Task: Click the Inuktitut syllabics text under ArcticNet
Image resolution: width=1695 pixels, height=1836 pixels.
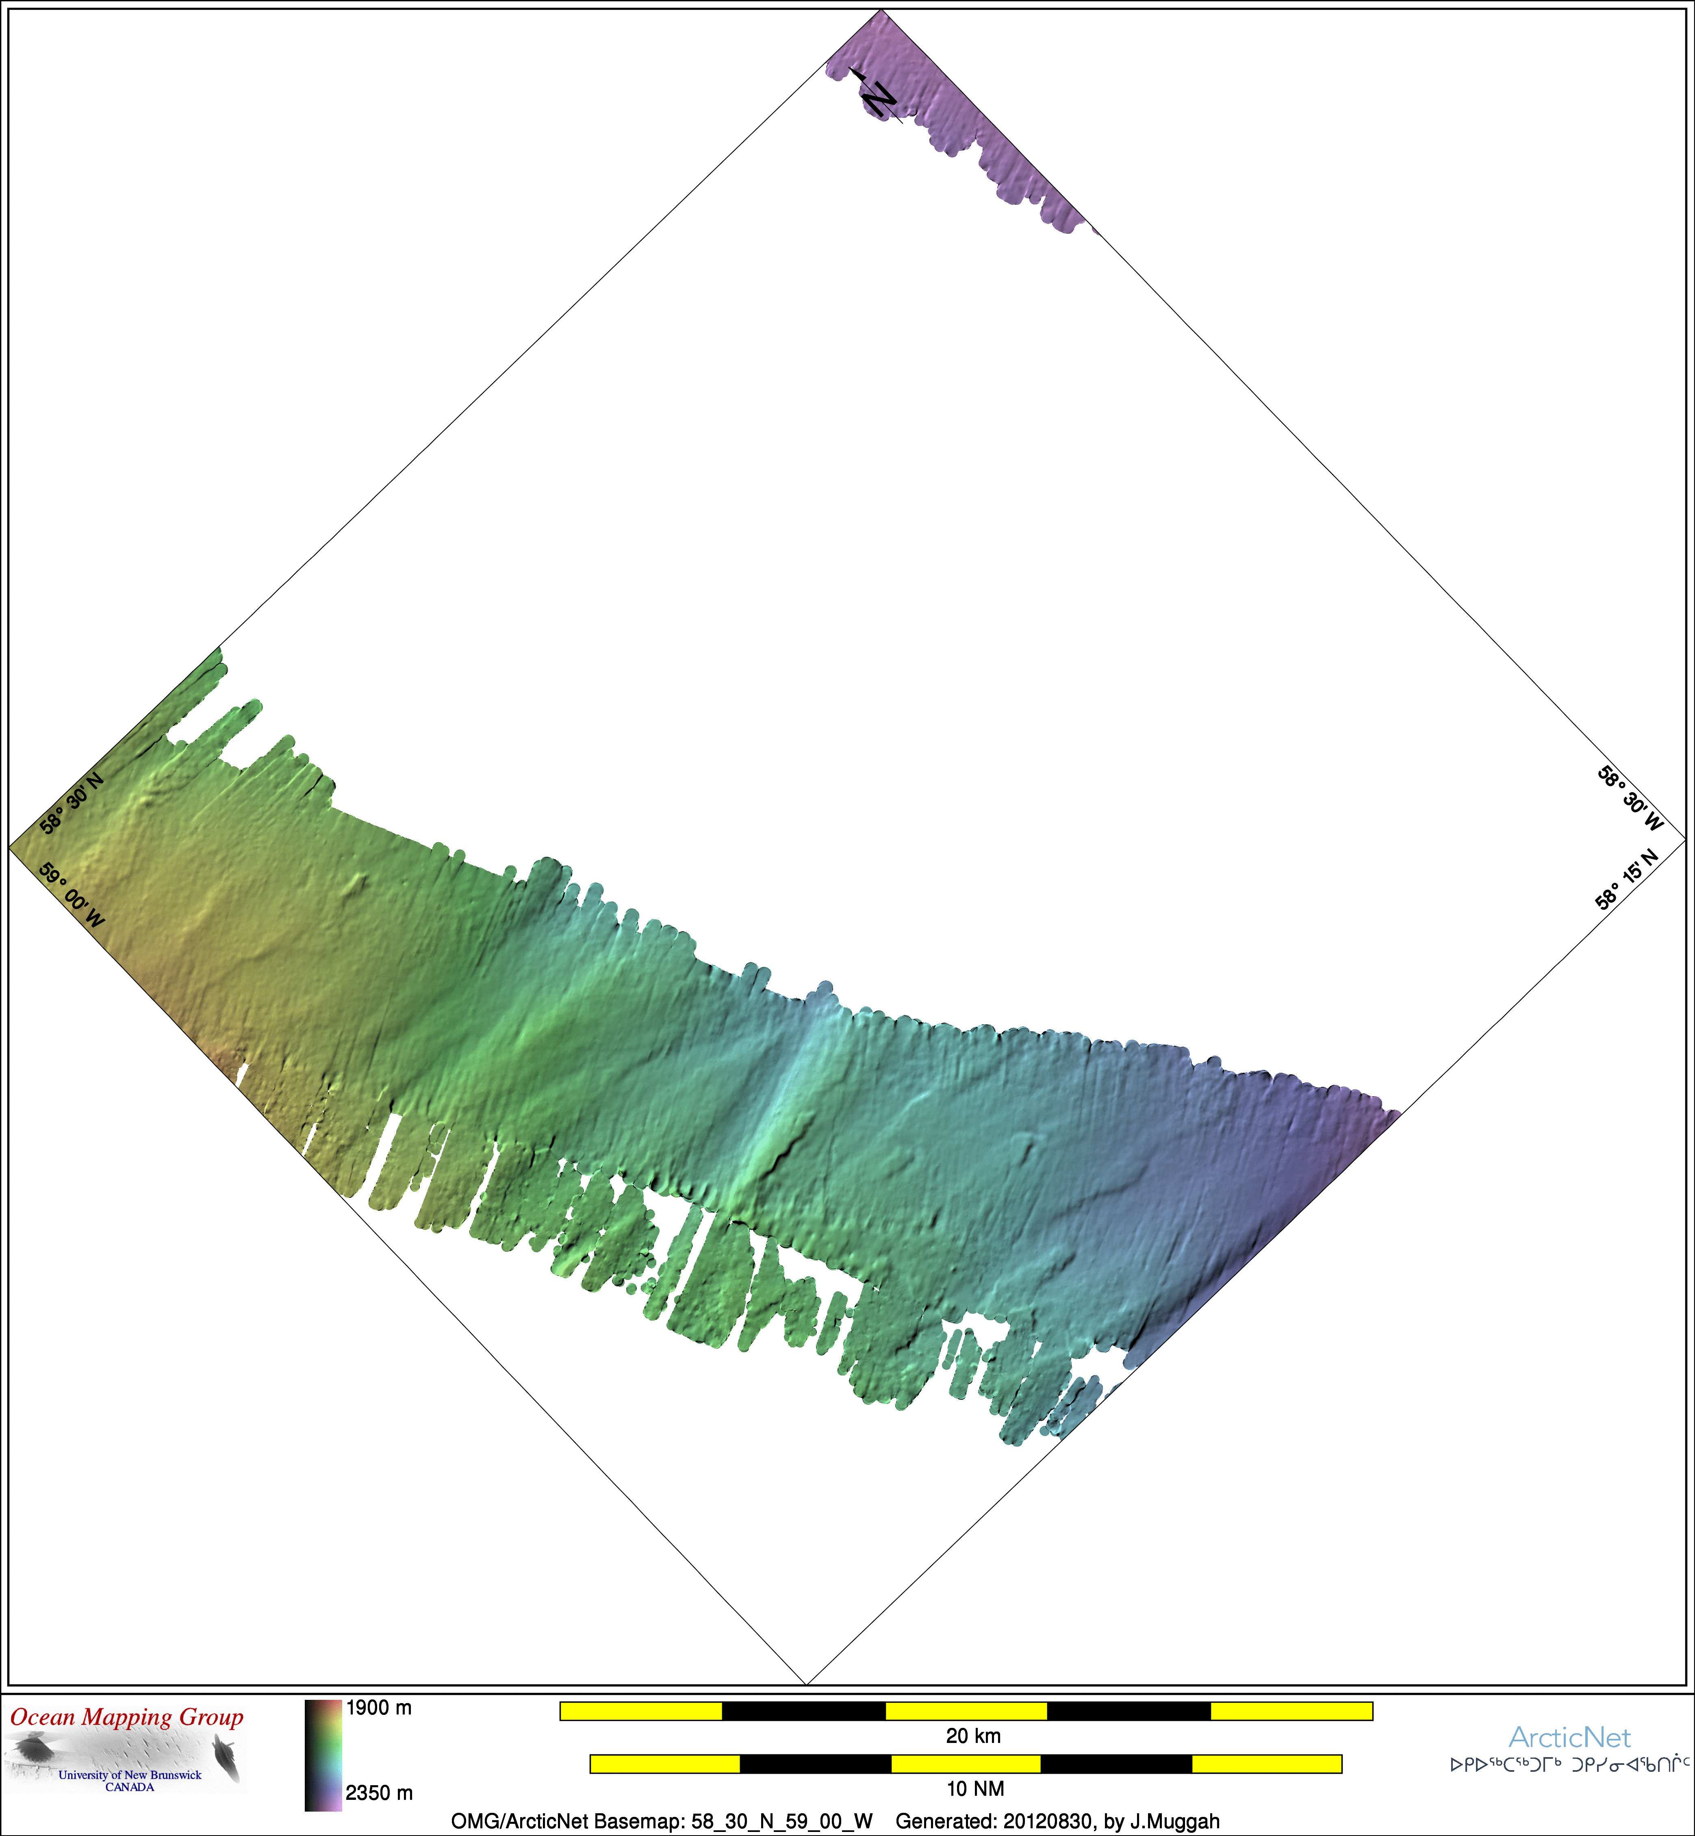Action: coord(1569,1764)
